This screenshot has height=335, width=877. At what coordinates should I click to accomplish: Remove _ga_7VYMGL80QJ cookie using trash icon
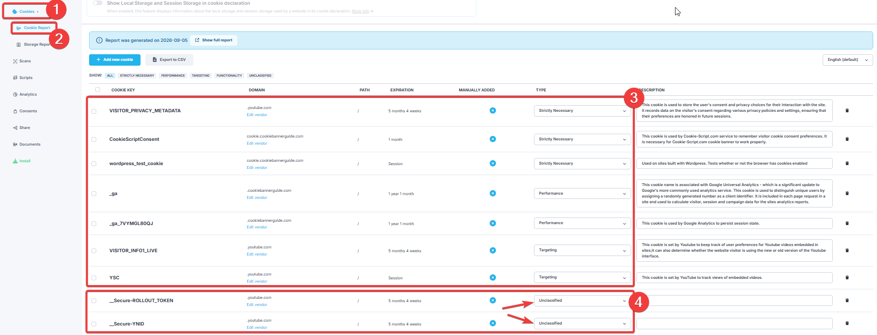(847, 223)
